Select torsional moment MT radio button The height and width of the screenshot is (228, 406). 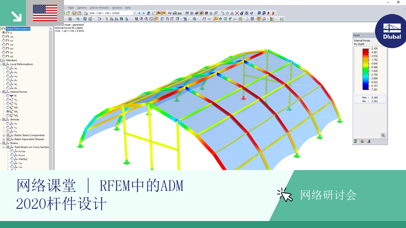click(8, 108)
